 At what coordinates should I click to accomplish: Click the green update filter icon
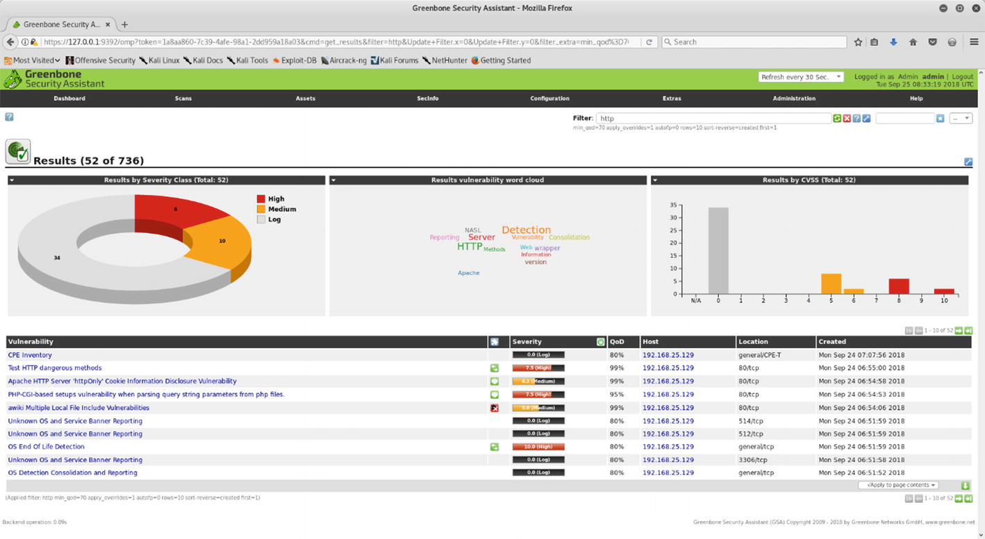837,119
